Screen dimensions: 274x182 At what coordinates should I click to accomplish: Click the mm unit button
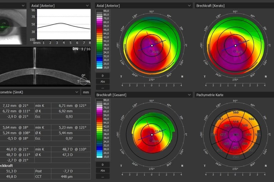[86, 92]
